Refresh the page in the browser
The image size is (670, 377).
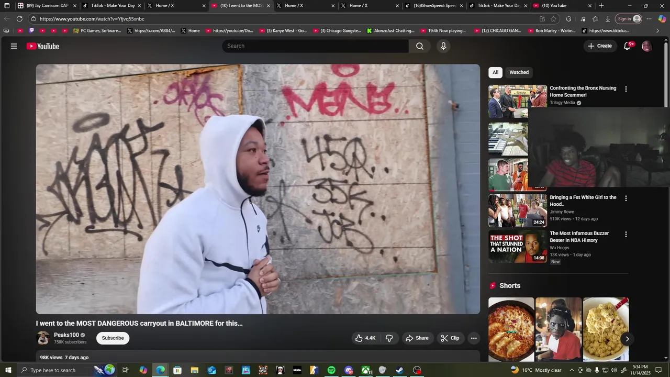coord(19,19)
